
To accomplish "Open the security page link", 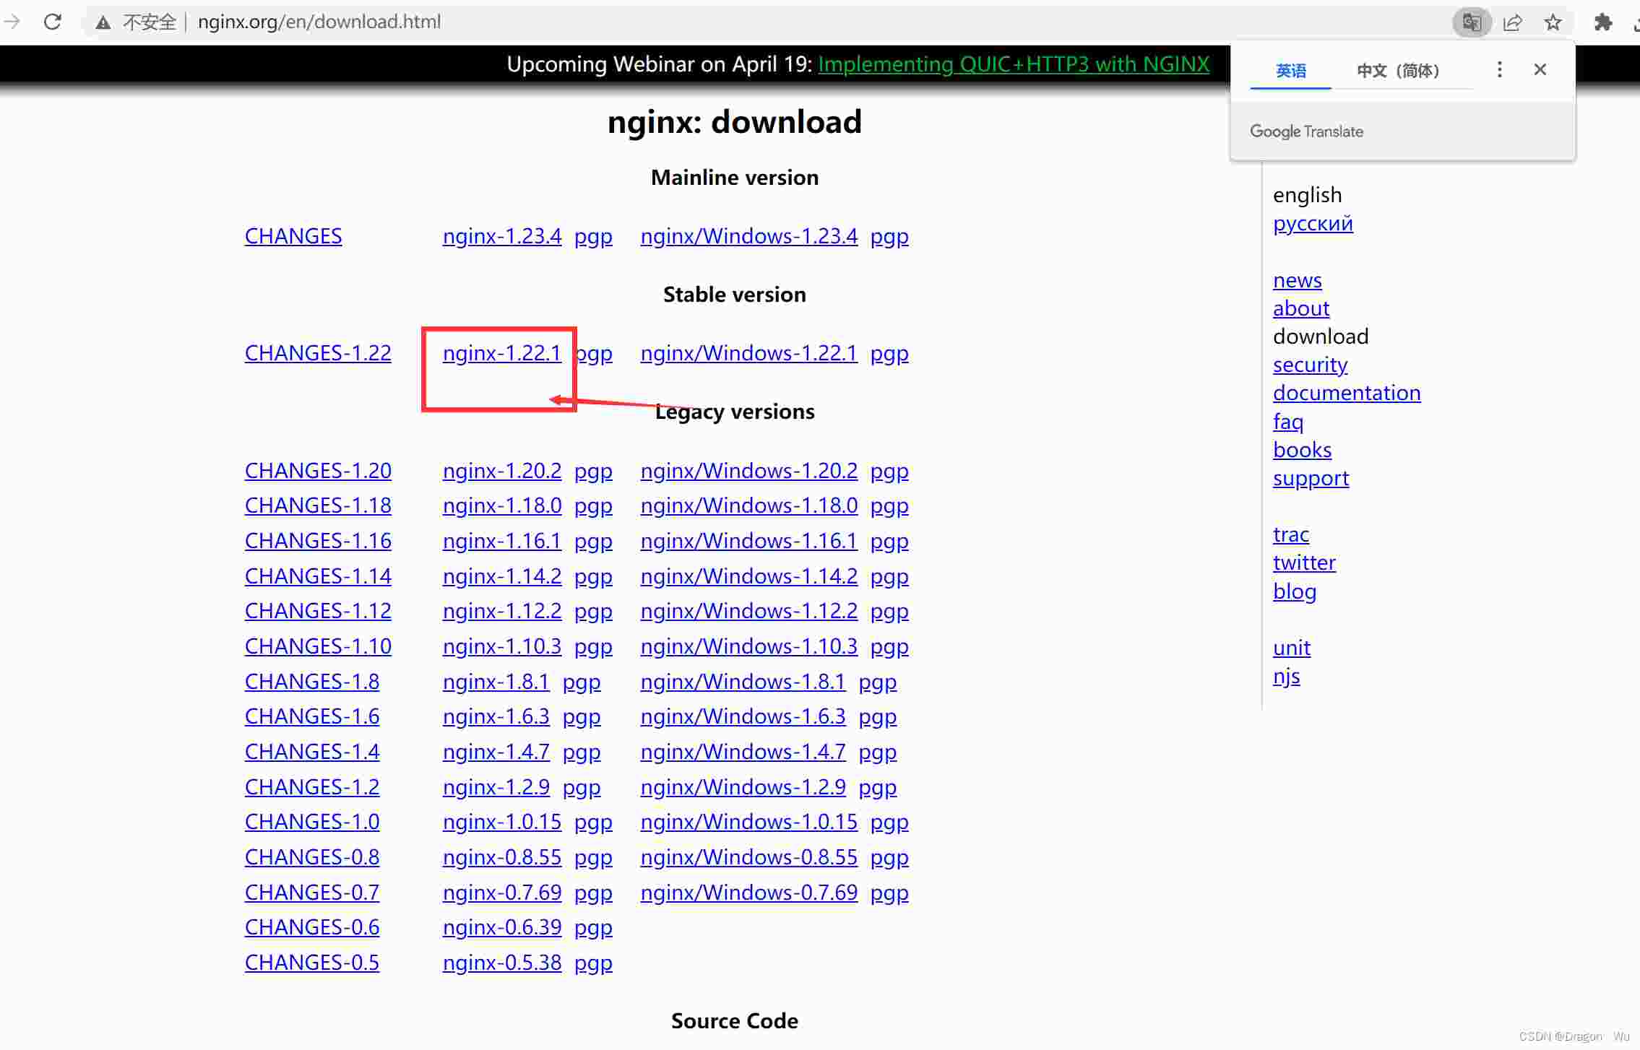I will click(x=1310, y=365).
